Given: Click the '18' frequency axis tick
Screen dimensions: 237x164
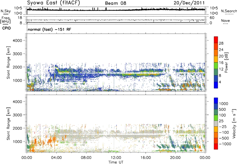Looking at the screenshot, I should (x=20, y=18).
